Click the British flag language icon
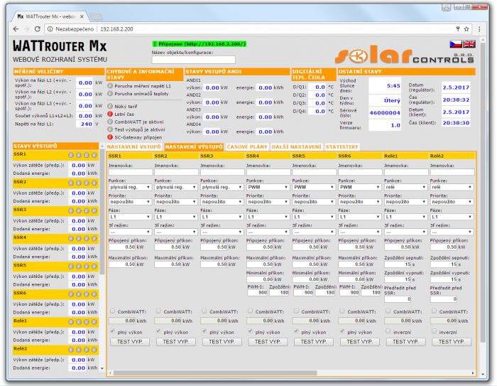497x386 pixels. tap(468, 44)
